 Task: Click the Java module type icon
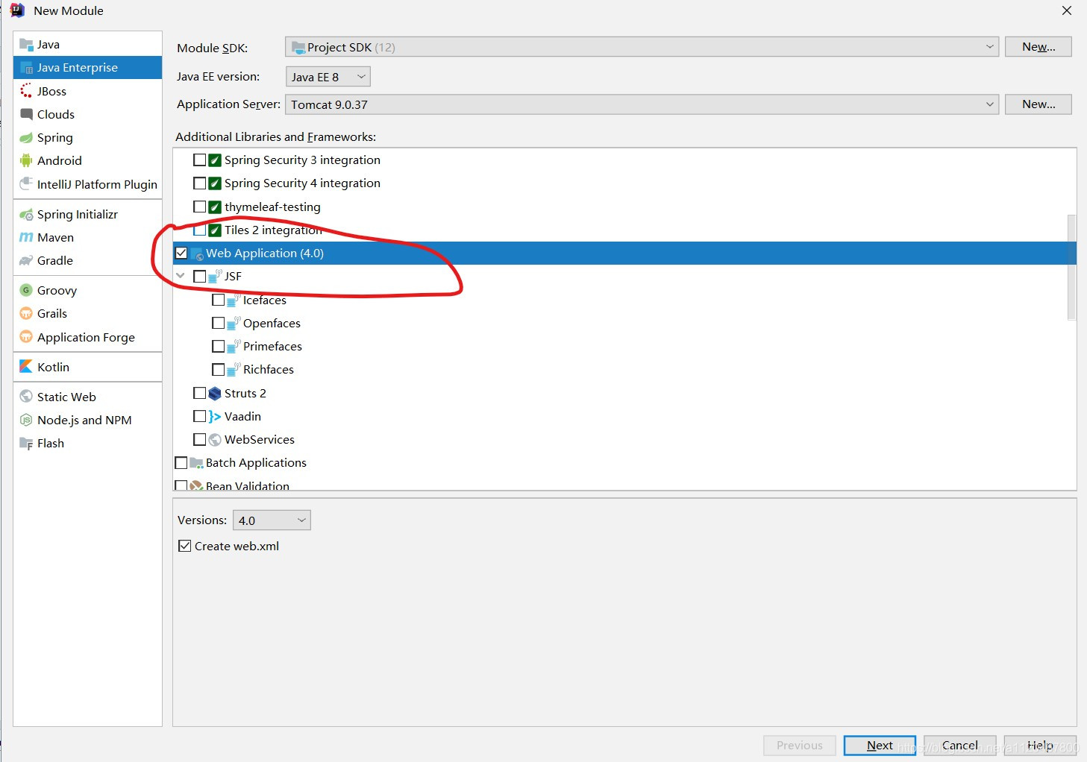(x=27, y=45)
